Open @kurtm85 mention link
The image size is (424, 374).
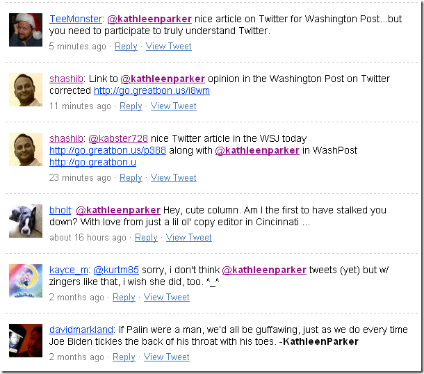(x=116, y=270)
